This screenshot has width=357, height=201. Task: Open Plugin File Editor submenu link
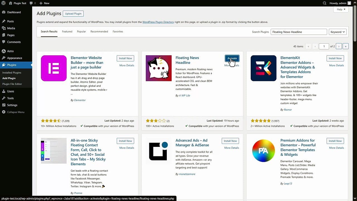tap(12, 84)
